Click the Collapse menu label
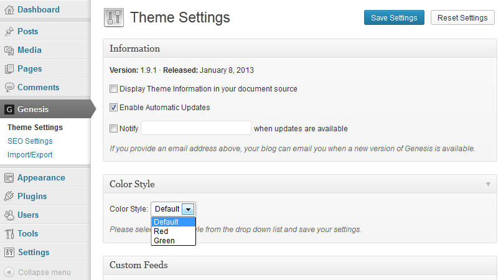The width and height of the screenshot is (501, 280). coord(44,273)
